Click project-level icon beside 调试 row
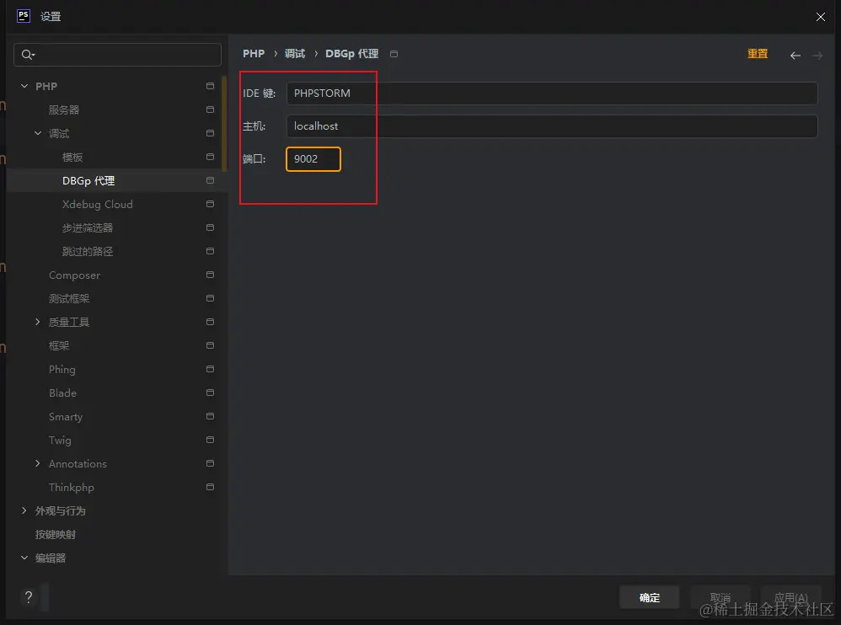Screen dimensions: 841x625 click(211, 133)
